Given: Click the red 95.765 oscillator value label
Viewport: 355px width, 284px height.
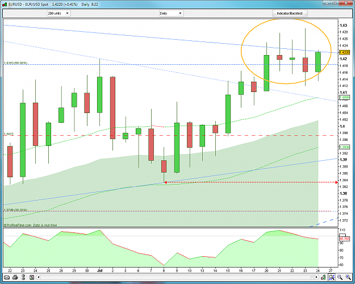Looking at the screenshot, I should tap(345, 239).
